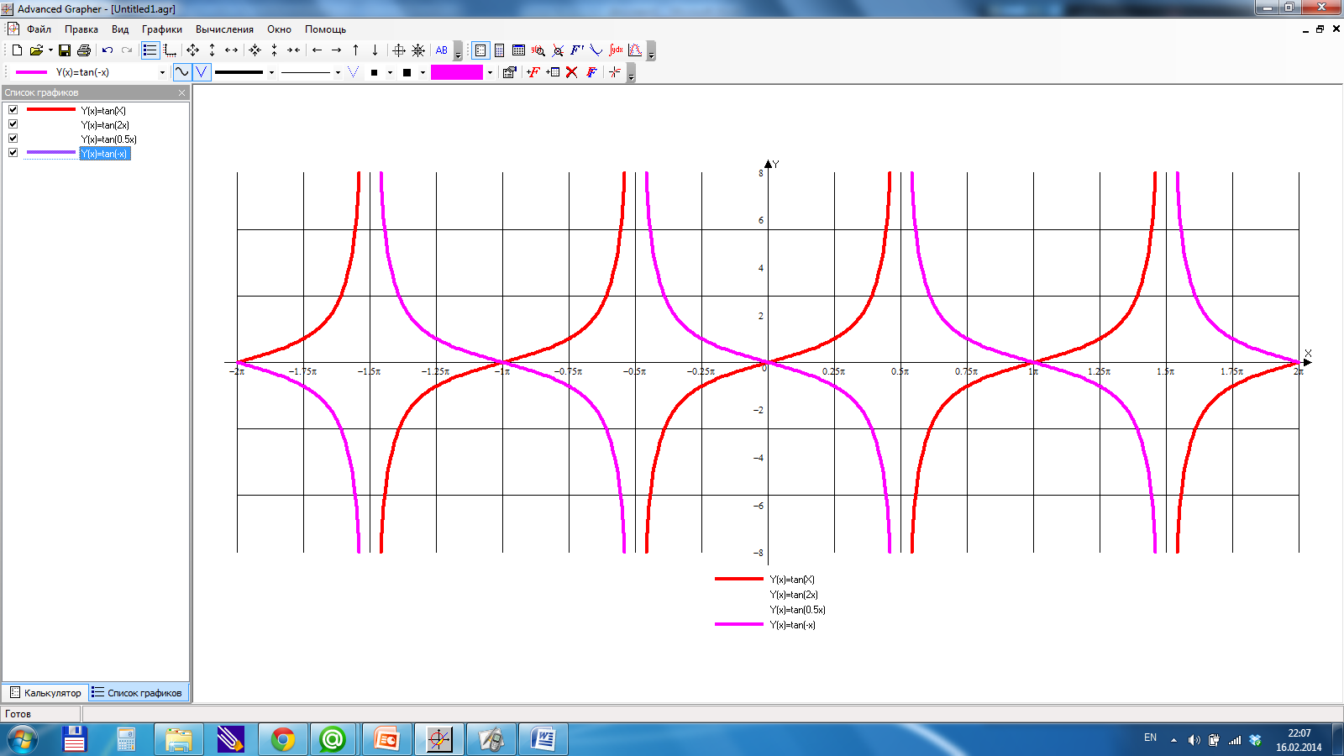Open the Windows Start menu

[23, 740]
